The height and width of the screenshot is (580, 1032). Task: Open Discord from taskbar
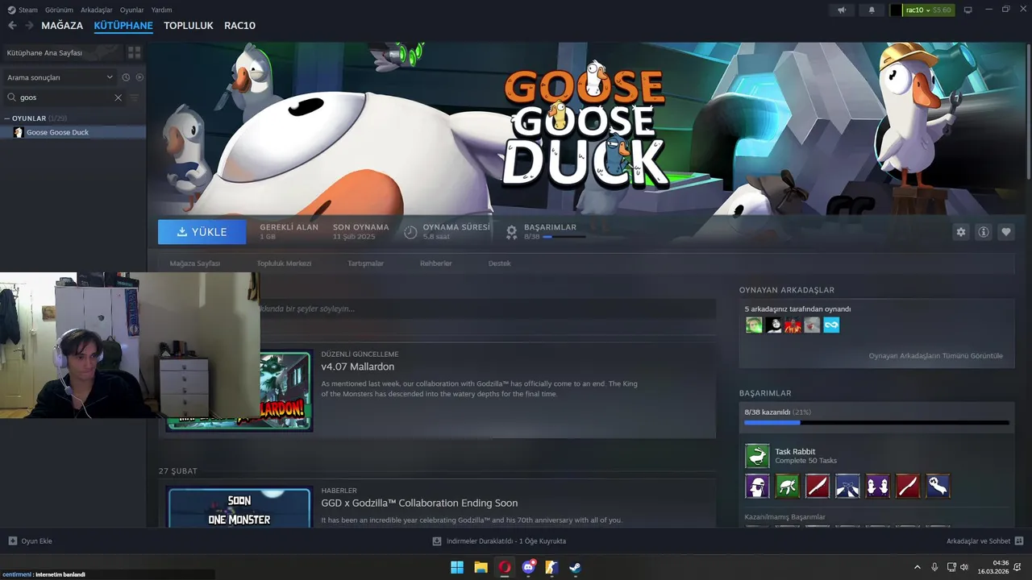pos(528,567)
